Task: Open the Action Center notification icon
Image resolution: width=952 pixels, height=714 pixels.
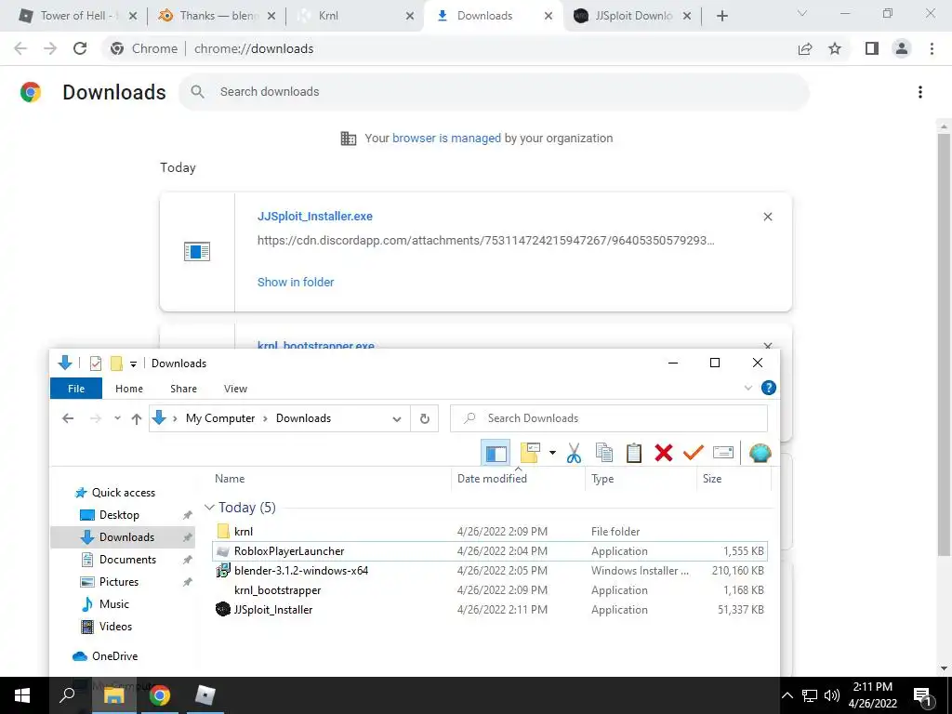Action: 921,695
